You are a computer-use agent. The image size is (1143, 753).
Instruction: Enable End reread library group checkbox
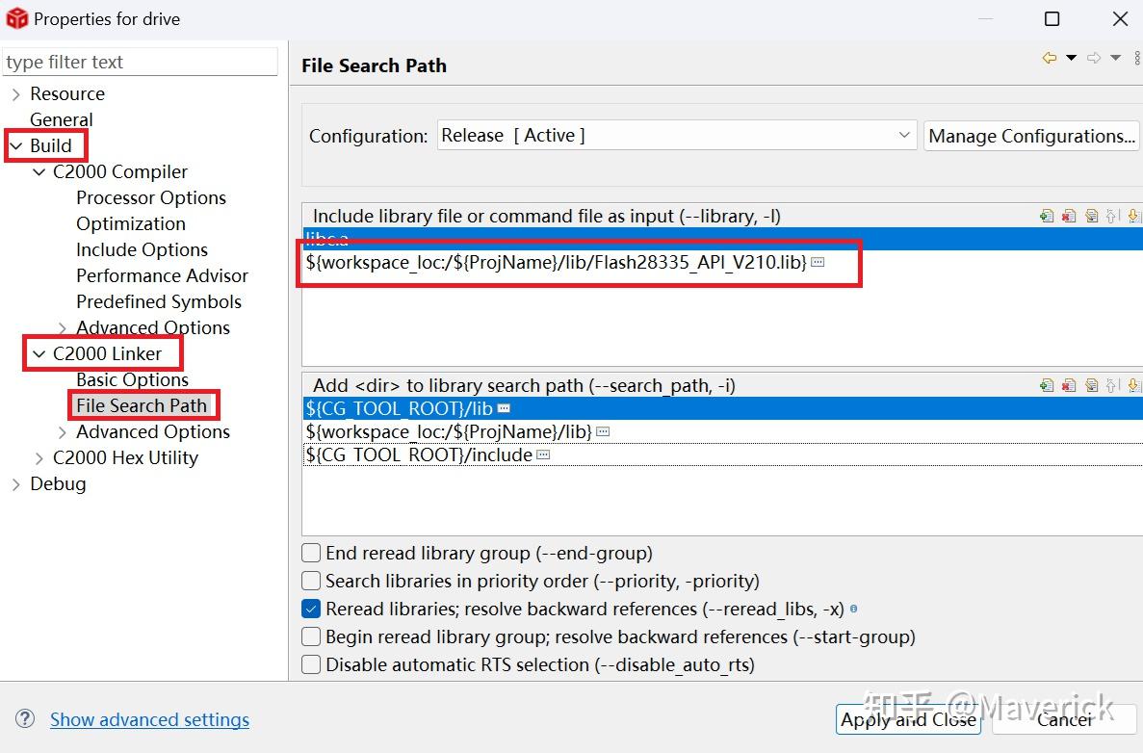point(311,554)
